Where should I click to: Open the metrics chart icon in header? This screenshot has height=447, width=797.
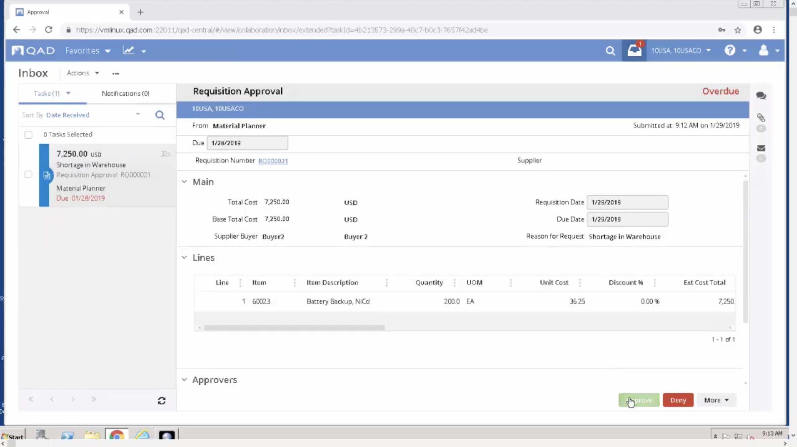click(129, 50)
